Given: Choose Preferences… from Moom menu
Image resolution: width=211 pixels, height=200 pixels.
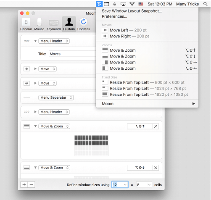Looking at the screenshot, I should (x=114, y=16).
